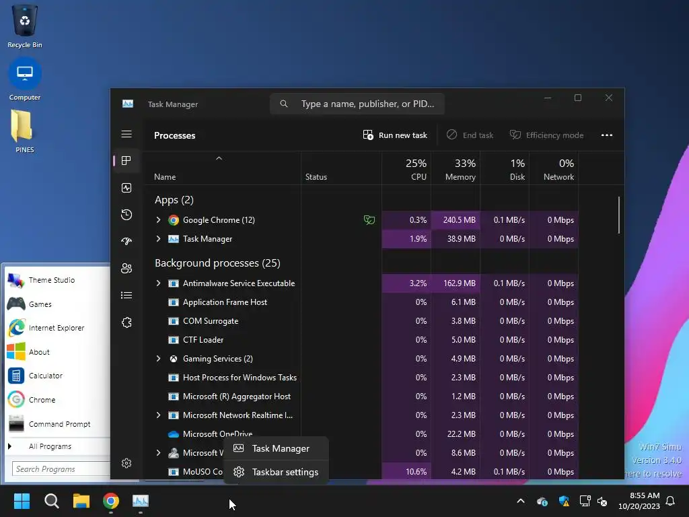Open File Explorer from the taskbar

pyautogui.click(x=81, y=501)
